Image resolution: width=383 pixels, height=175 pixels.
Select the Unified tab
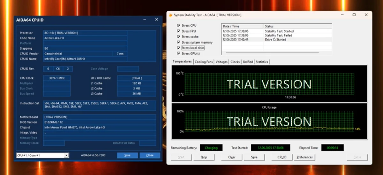tap(248, 62)
